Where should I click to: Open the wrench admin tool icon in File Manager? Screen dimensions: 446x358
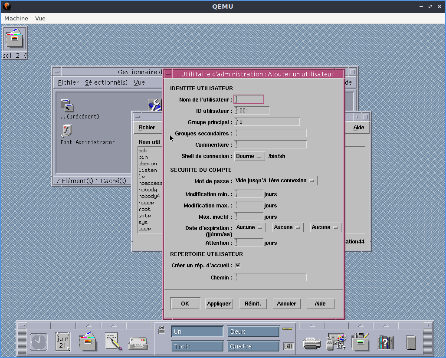tap(155, 105)
